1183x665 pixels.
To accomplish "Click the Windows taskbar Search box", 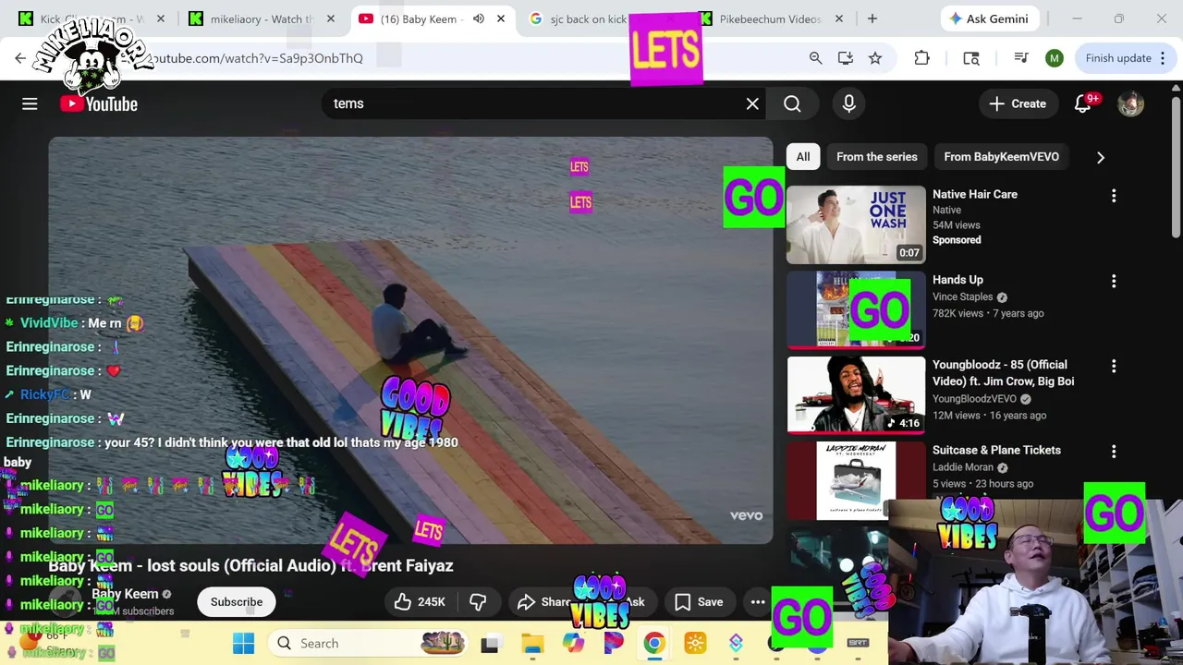I will 367,643.
